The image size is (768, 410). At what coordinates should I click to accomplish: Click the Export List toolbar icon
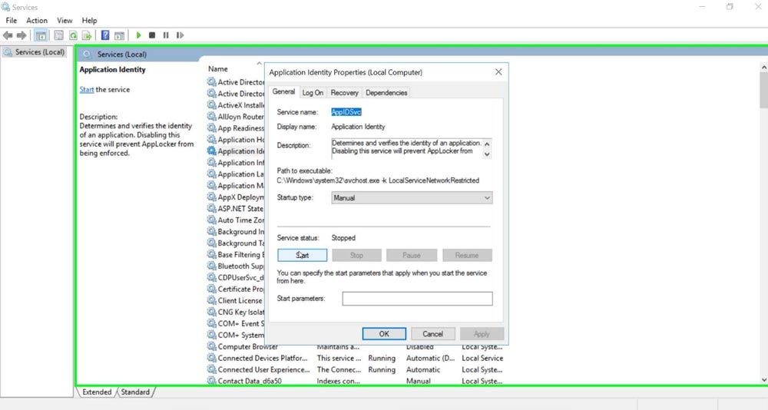pos(87,35)
